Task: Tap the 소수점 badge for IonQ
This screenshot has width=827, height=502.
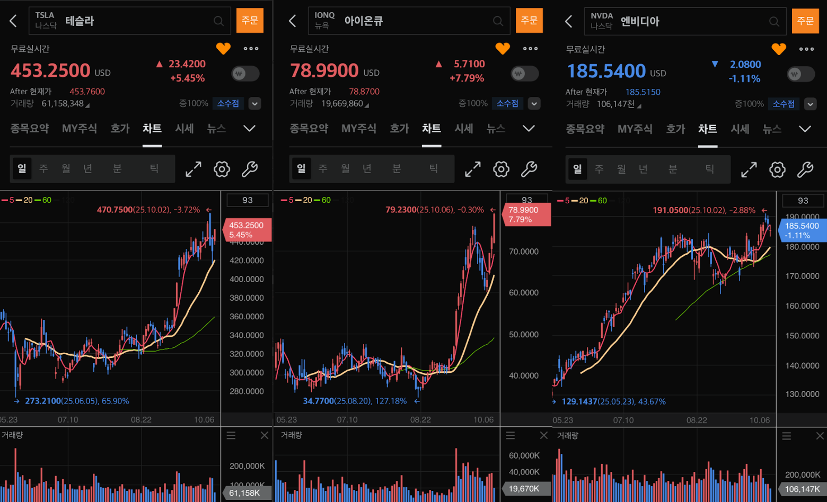Action: pos(507,104)
